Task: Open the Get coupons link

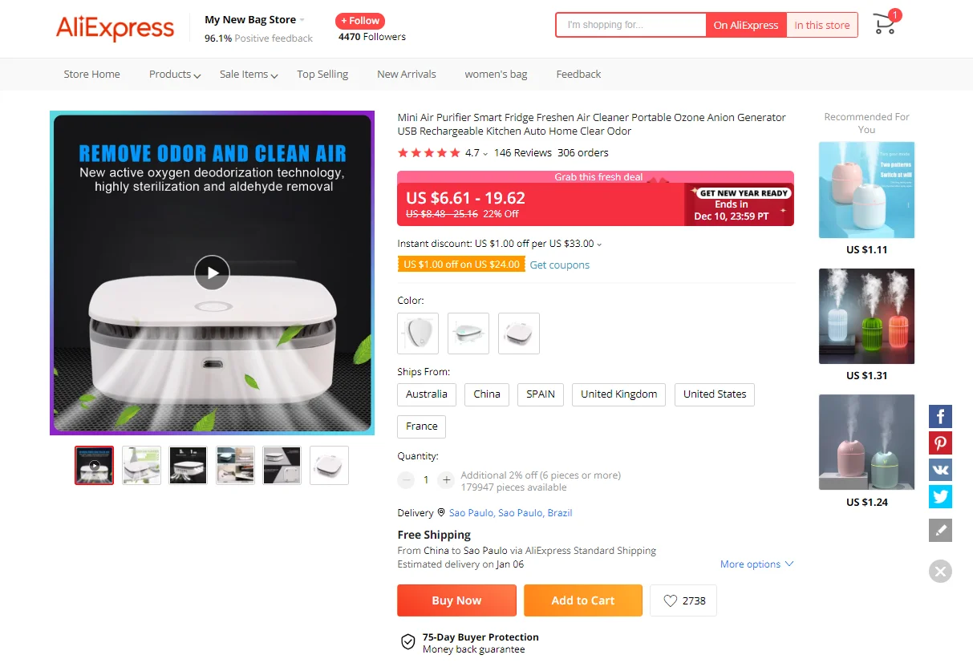Action: tap(560, 265)
